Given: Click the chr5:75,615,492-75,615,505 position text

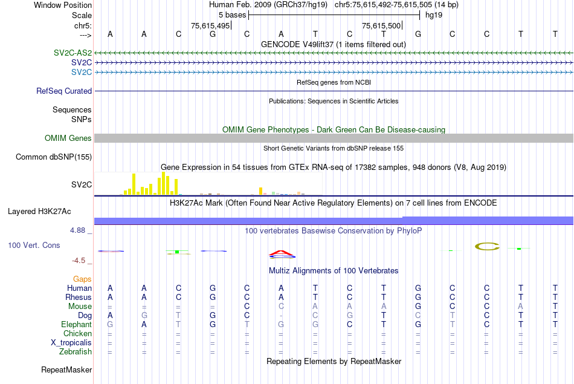Looking at the screenshot, I should 396,5.
